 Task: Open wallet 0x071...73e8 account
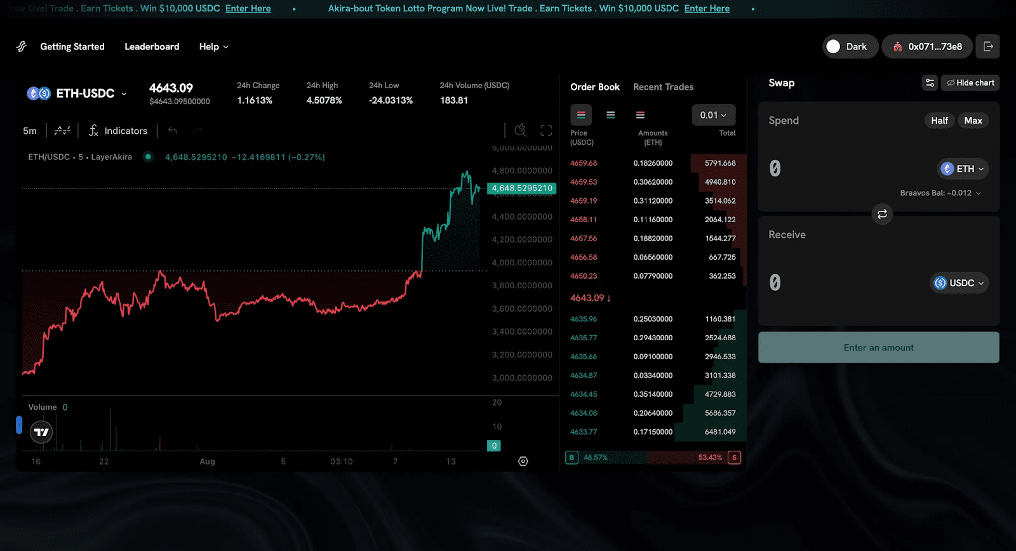(x=927, y=46)
